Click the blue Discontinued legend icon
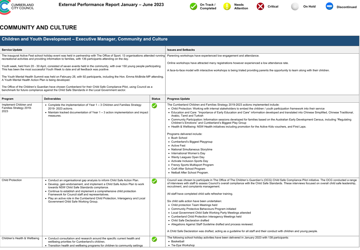Screen dimensions: 360x250 point(329,6)
